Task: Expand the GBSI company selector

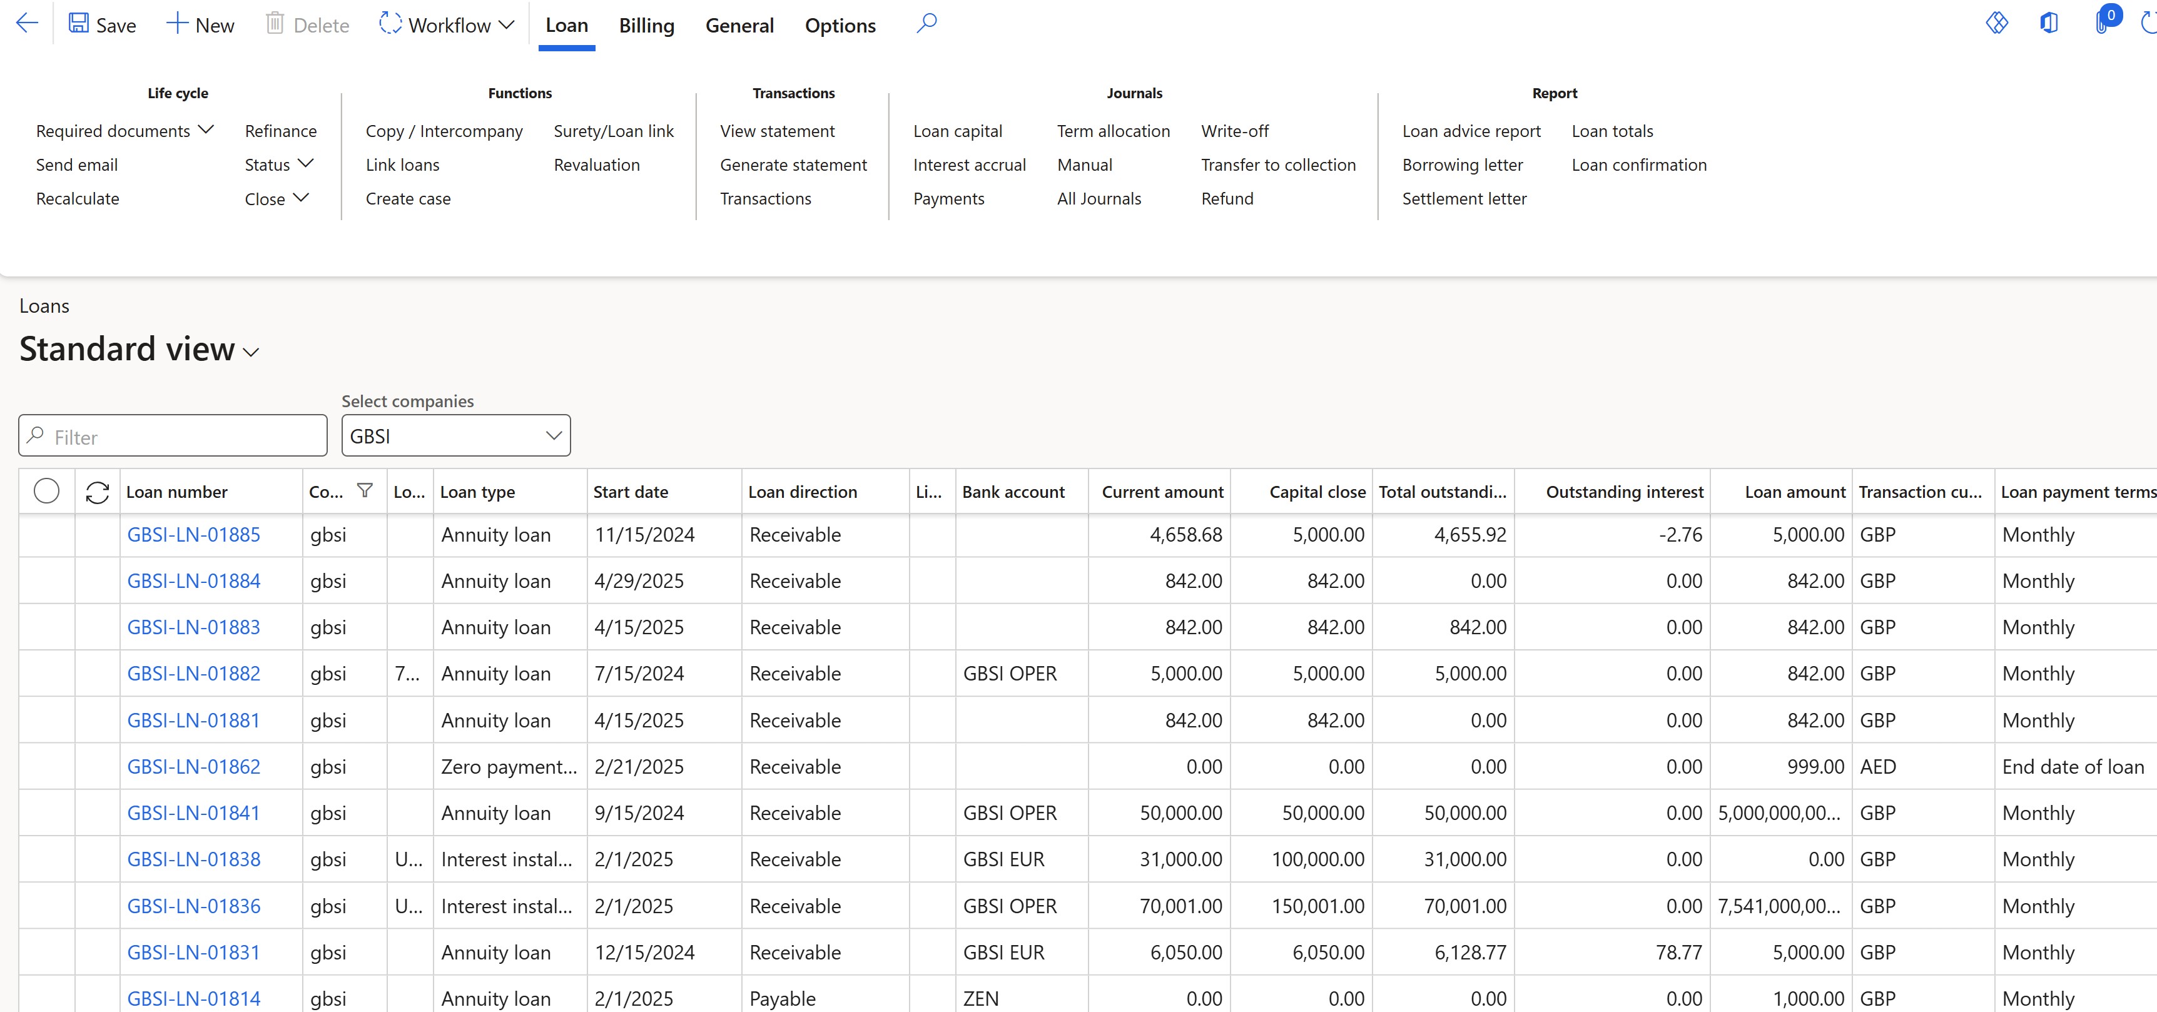Action: 554,435
